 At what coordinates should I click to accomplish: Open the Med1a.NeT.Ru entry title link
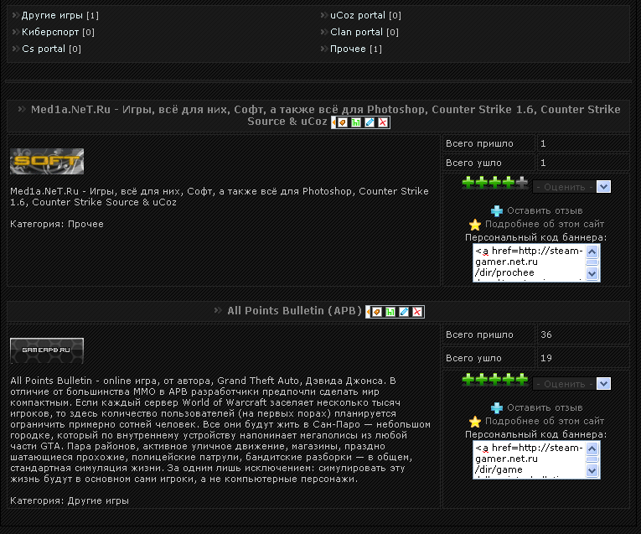point(325,116)
